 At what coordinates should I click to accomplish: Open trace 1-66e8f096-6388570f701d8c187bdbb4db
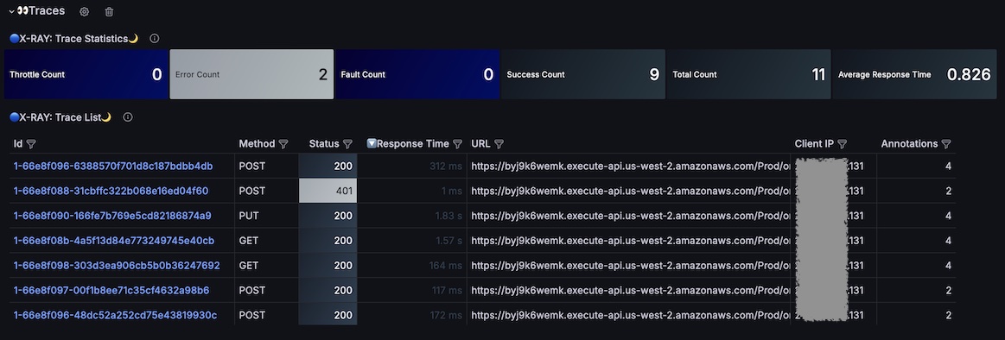coord(113,166)
